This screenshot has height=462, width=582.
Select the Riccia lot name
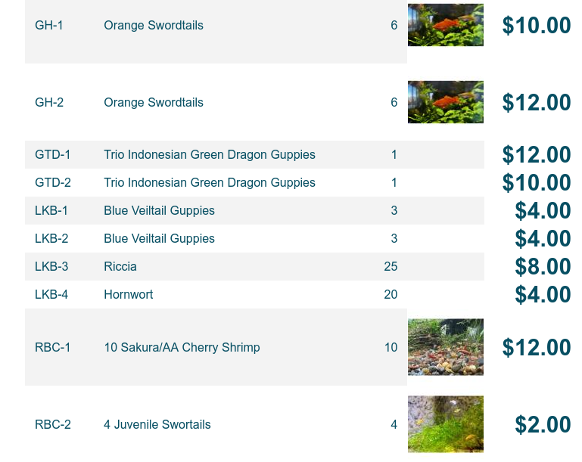click(120, 267)
